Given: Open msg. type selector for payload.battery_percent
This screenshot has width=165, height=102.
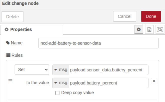Looking at the screenshot, I should click(61, 83).
